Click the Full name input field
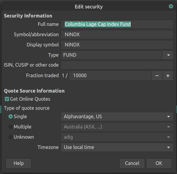 pyautogui.click(x=117, y=24)
